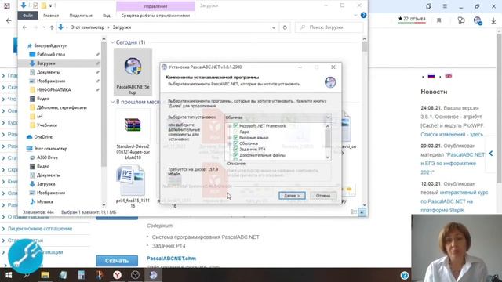Open the PascalABCNETSetup file in Downloads

[133, 72]
